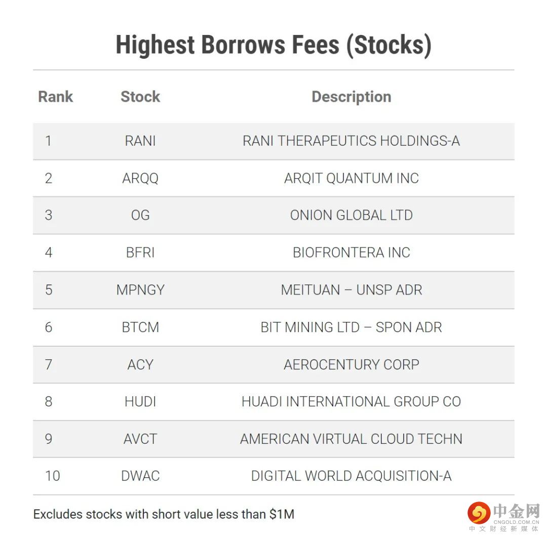547x538 pixels.
Task: Select the RANI ticker symbol
Action: point(140,141)
